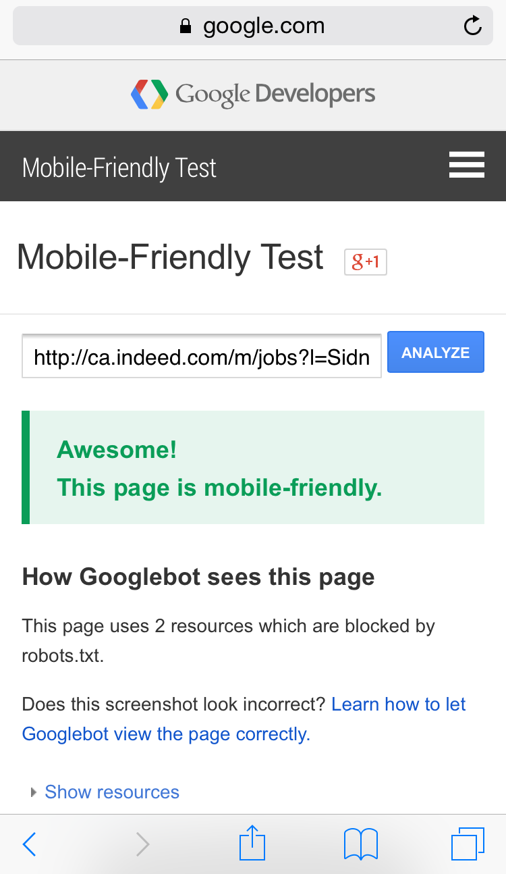Screen dimensions: 506x874
Task: Click Mobile-Friendly Test in dark header bar
Action: click(x=119, y=168)
